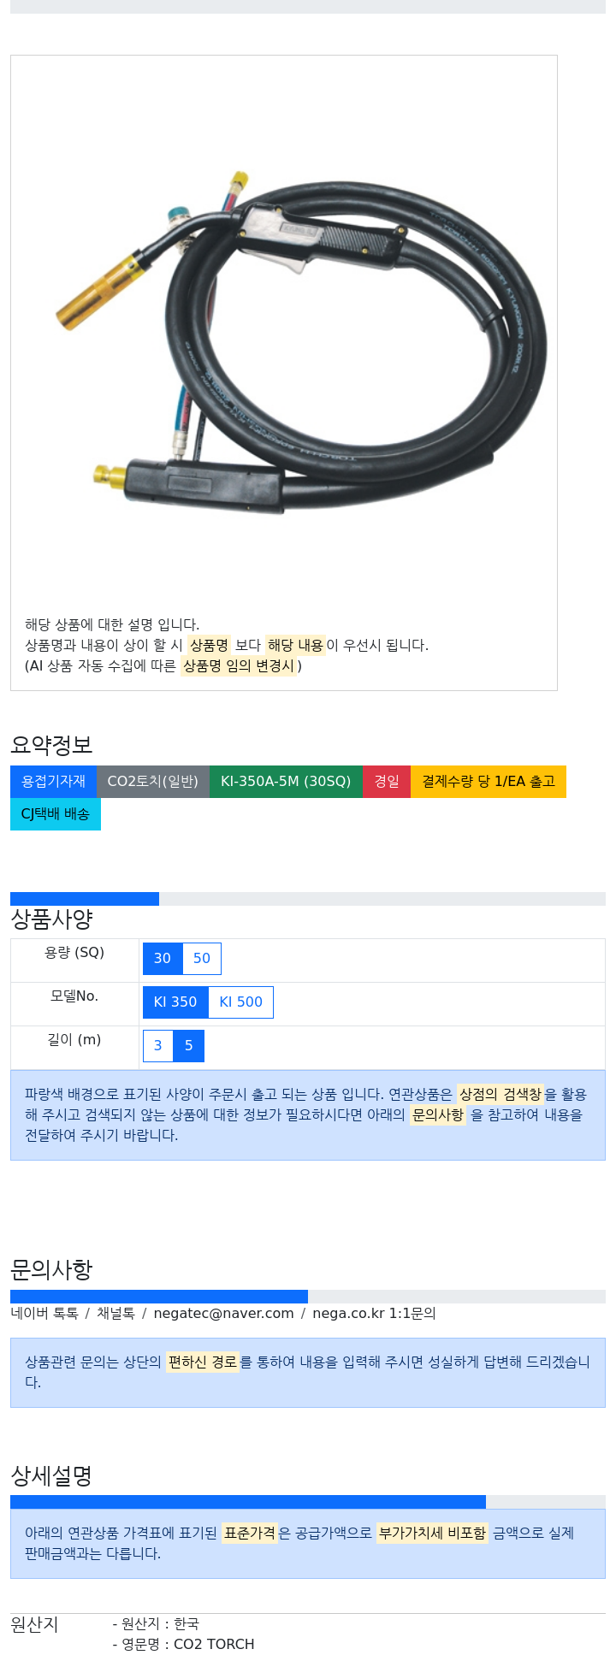This screenshot has width=616, height=1655.
Task: Pick length option 3
Action: click(x=157, y=1046)
